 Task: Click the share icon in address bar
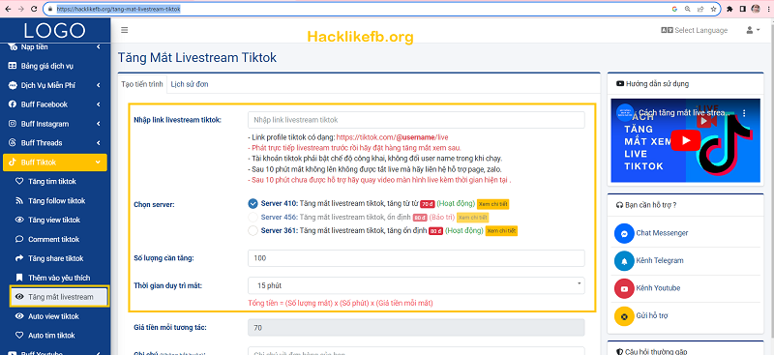point(700,9)
